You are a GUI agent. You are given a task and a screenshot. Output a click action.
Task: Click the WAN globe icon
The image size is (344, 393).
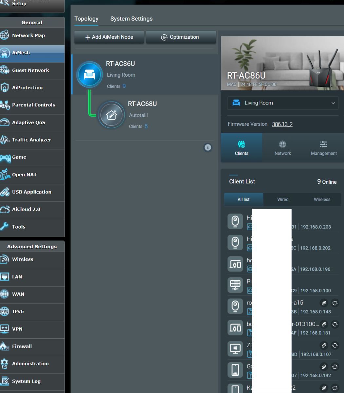(5, 294)
